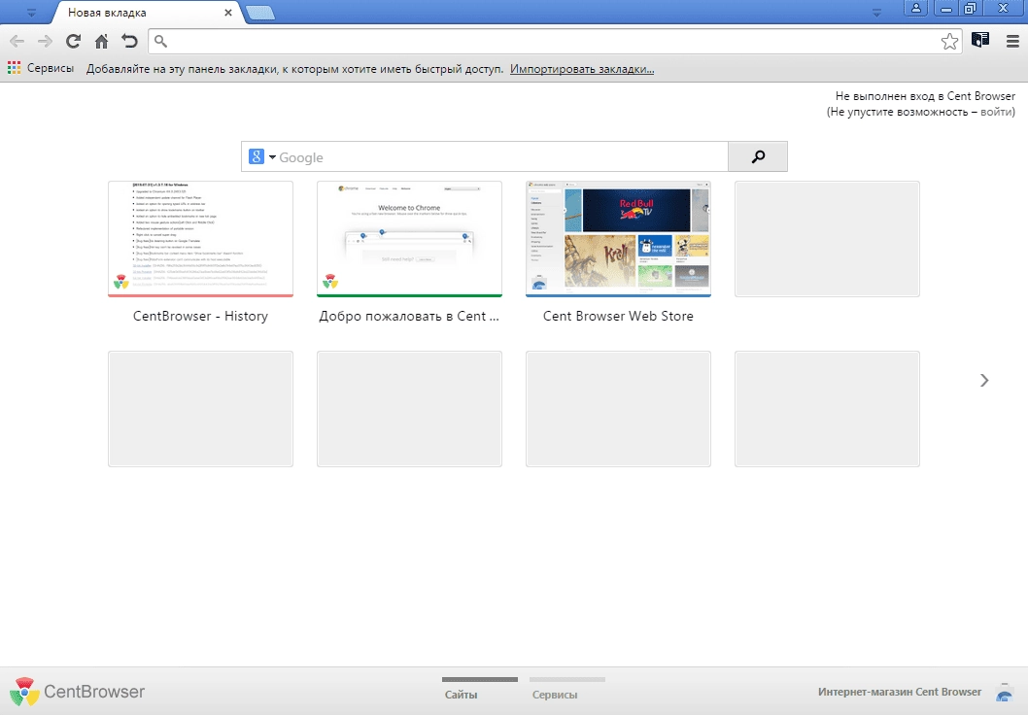Open a new tab with the tab button
The image size is (1028, 715).
[x=260, y=13]
